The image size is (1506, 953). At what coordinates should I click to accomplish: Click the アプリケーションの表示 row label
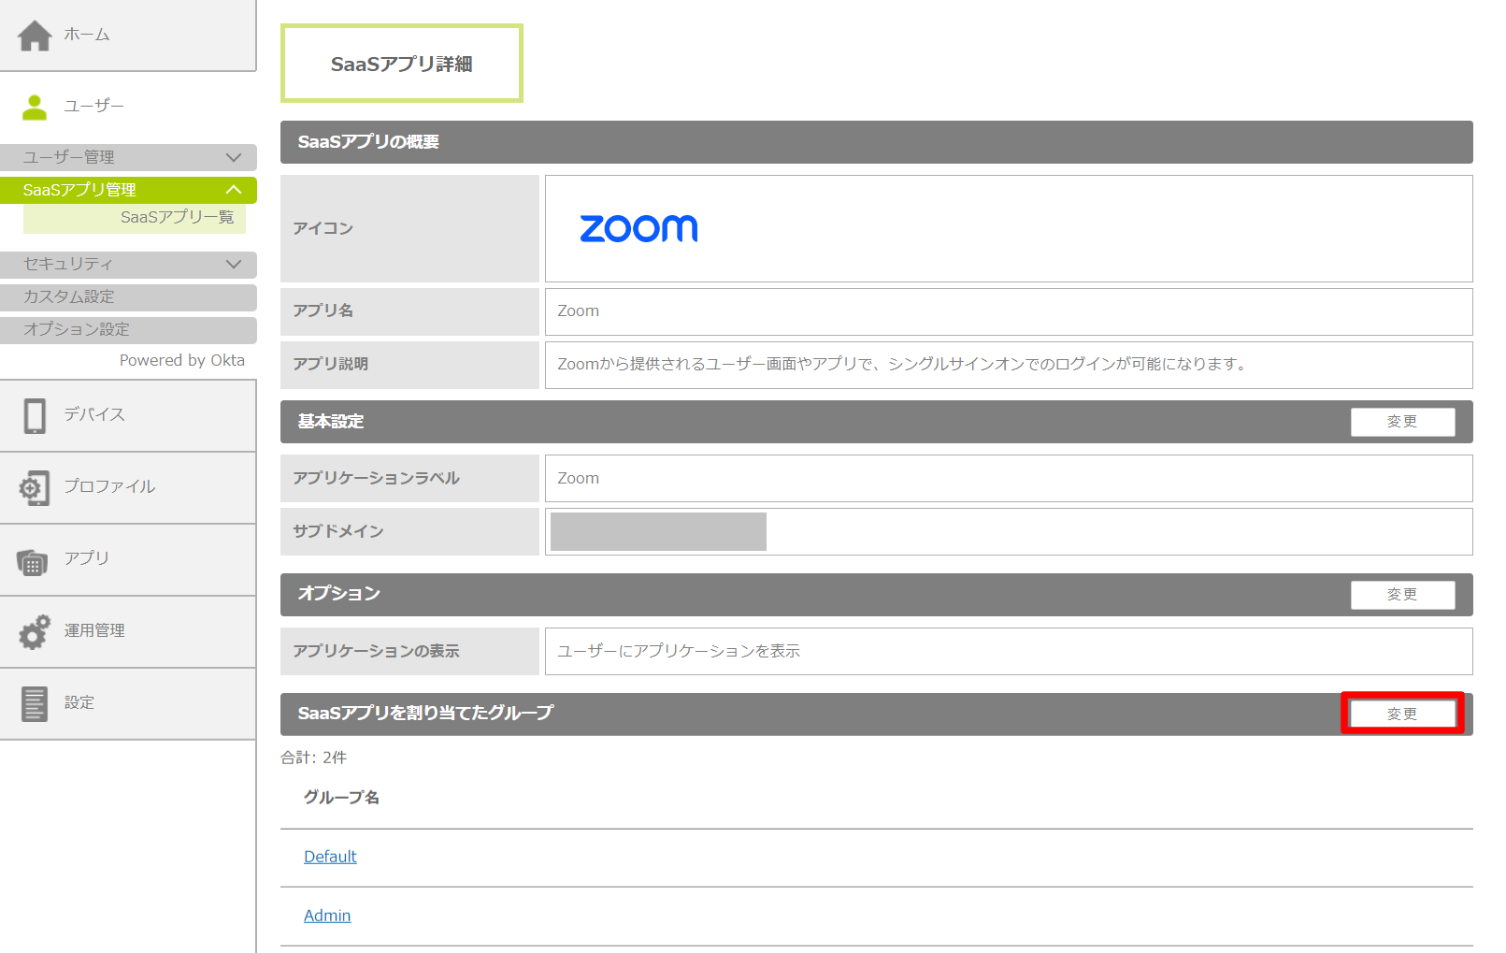409,651
